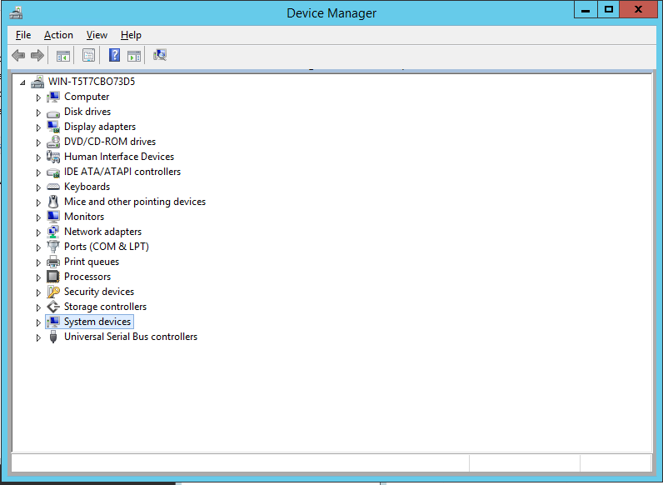The width and height of the screenshot is (663, 485).
Task: Close the Device Manager window
Action: point(639,9)
